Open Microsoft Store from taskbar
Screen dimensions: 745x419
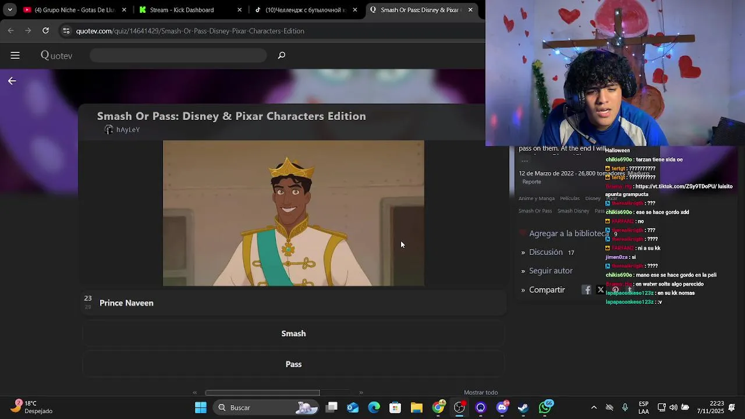(395, 407)
